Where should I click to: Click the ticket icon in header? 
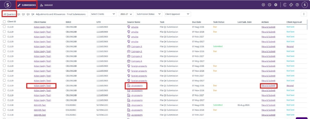(291, 5)
